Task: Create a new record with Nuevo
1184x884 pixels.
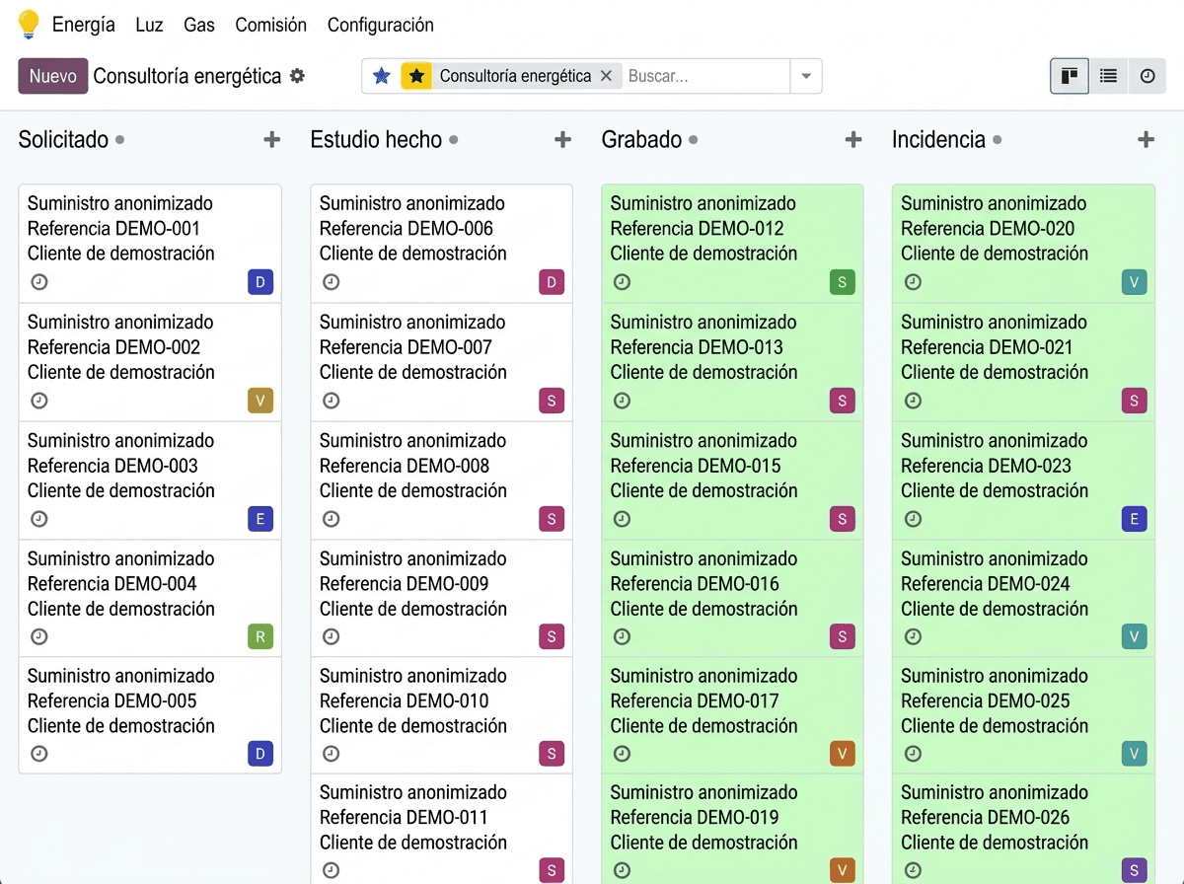Action: (53, 76)
